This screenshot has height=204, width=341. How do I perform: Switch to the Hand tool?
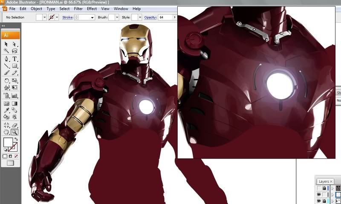point(6,132)
